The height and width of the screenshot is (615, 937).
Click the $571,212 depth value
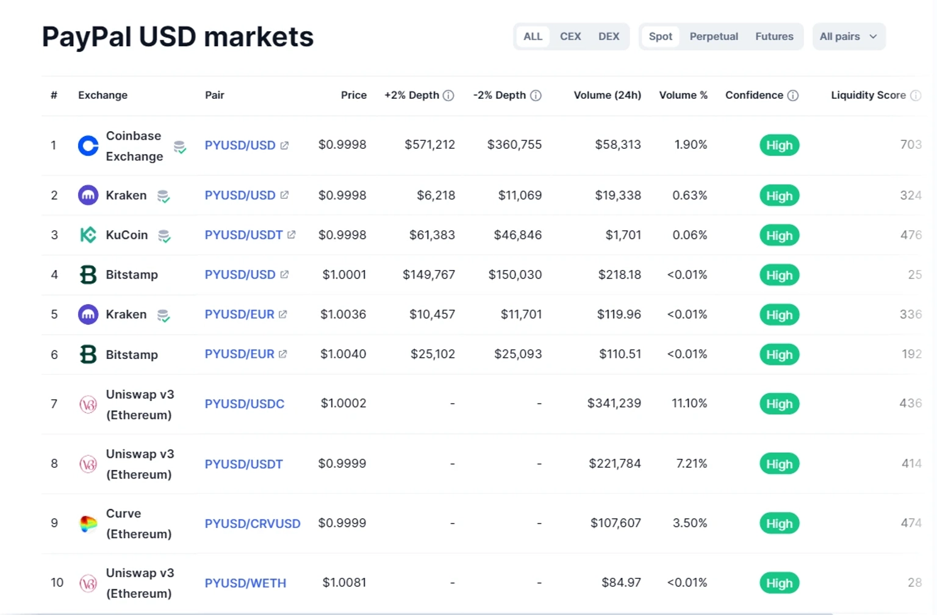[x=429, y=144]
